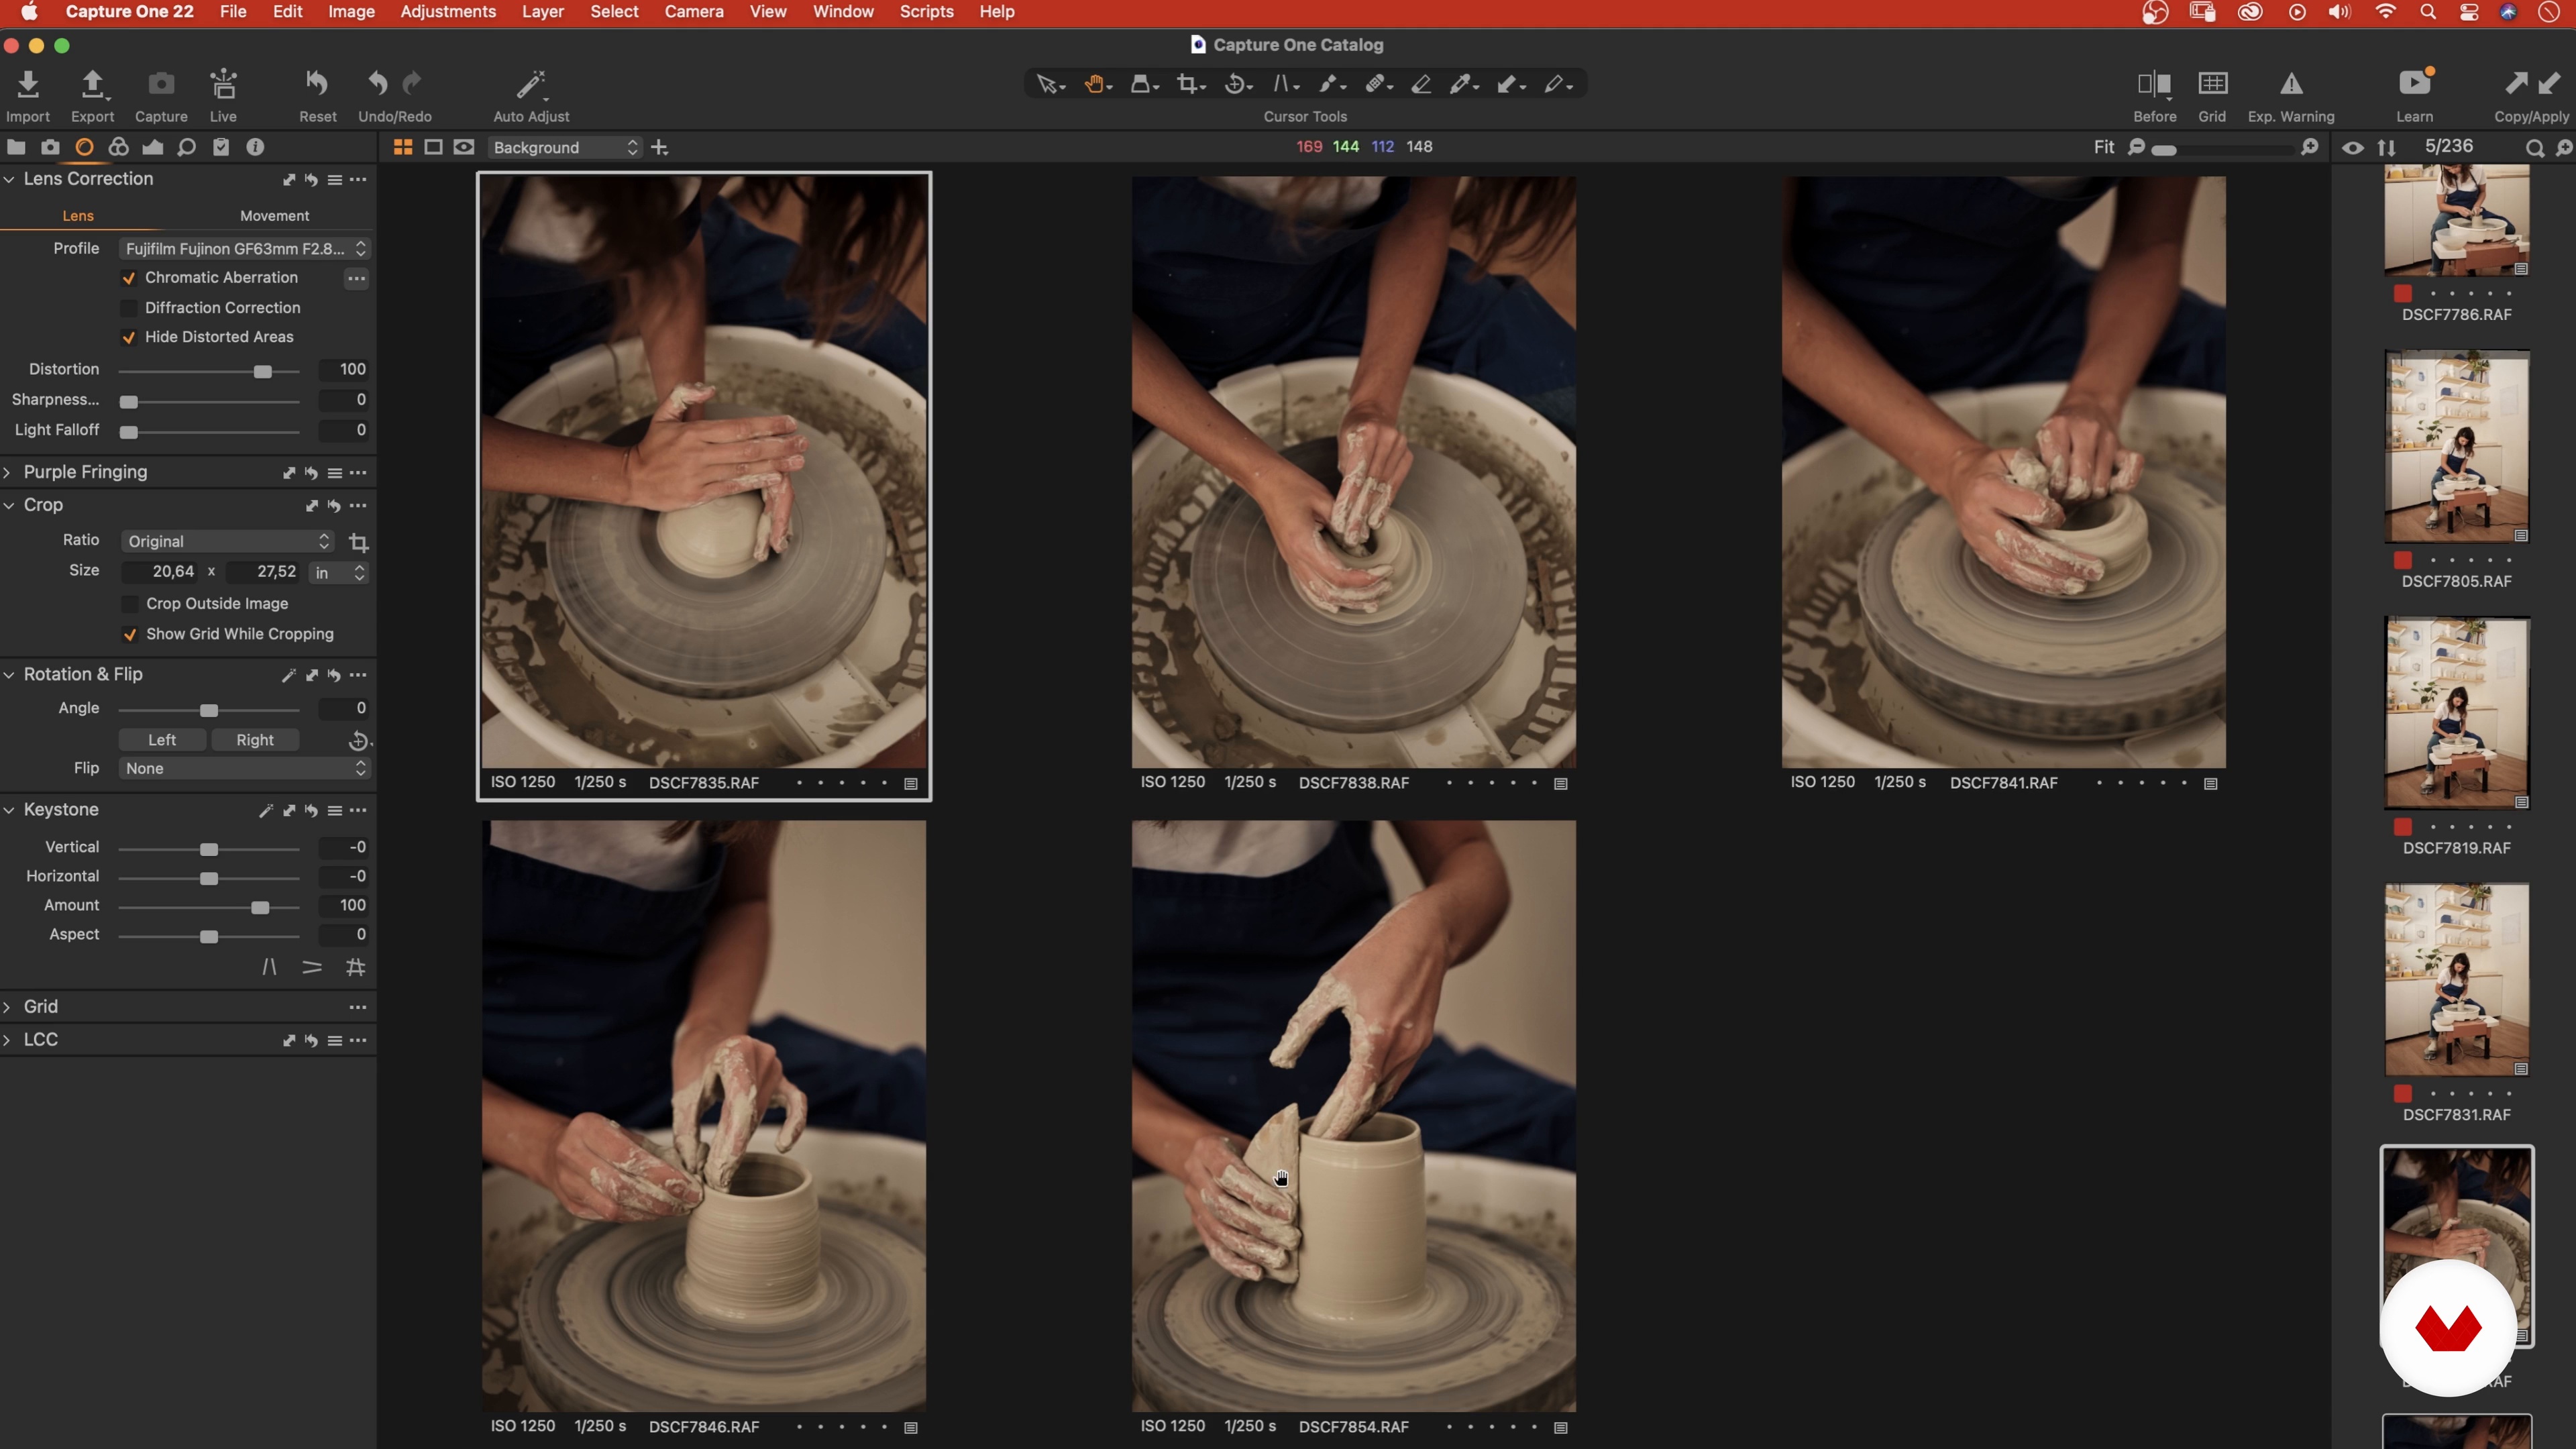Select the horizontal keystone lines icon
Image resolution: width=2576 pixels, height=1449 pixels.
[312, 968]
